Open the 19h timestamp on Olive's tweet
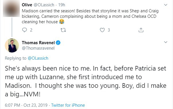 point(62,5)
